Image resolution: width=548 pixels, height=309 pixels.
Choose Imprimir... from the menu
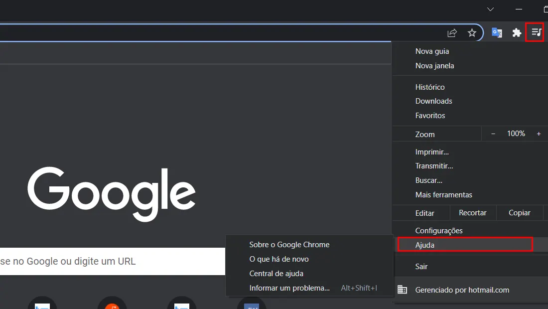click(470, 152)
